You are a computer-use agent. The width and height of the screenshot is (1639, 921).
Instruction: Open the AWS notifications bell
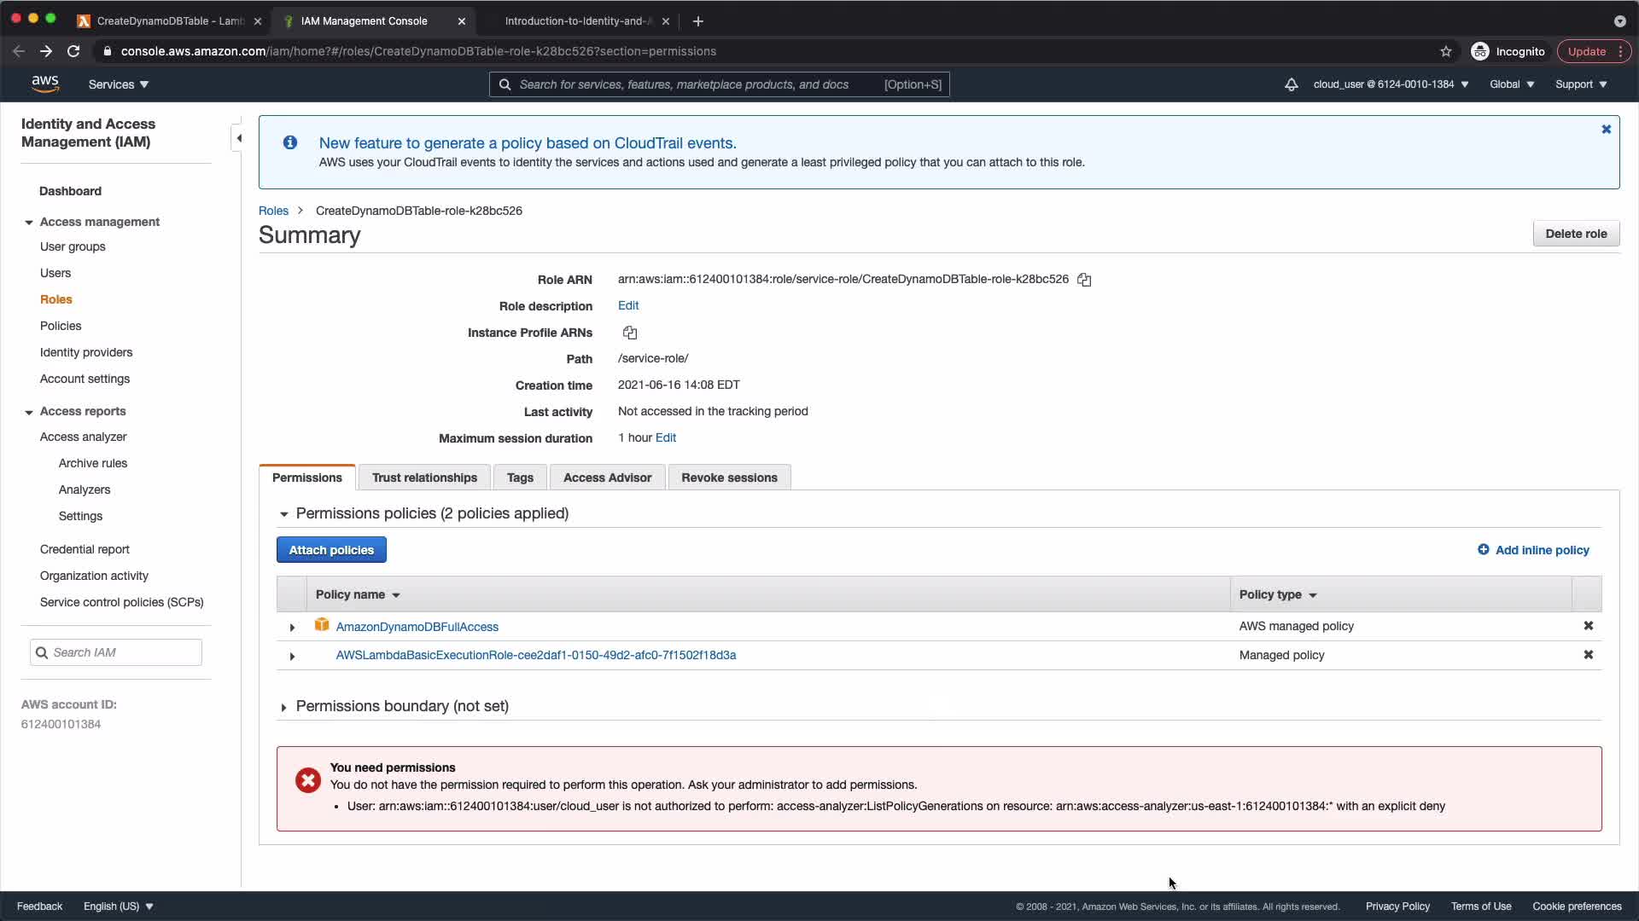click(1291, 84)
